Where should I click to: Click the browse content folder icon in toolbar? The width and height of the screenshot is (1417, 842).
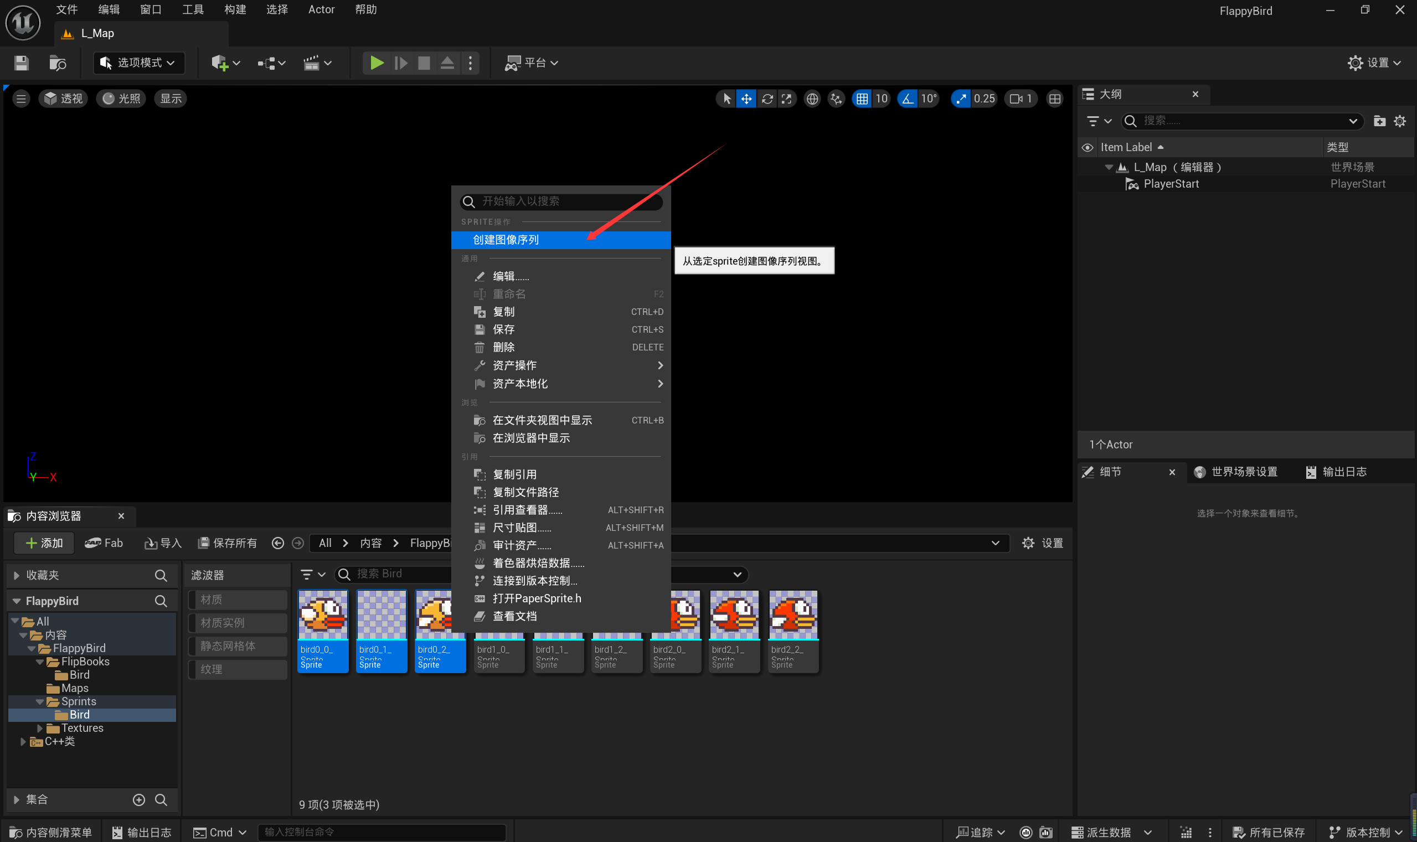pyautogui.click(x=58, y=63)
